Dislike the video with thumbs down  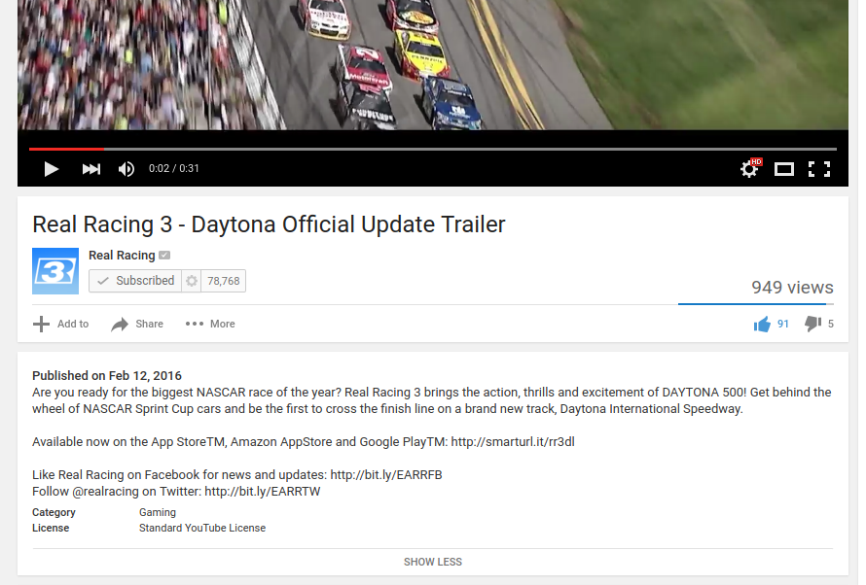(812, 325)
